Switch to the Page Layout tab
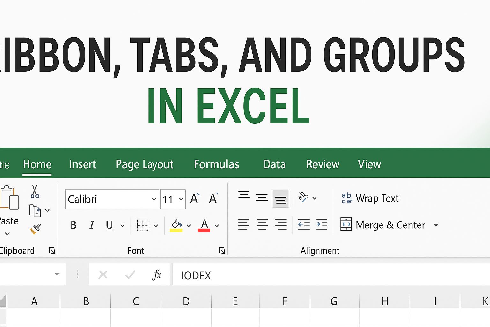The image size is (490, 327). (x=144, y=164)
